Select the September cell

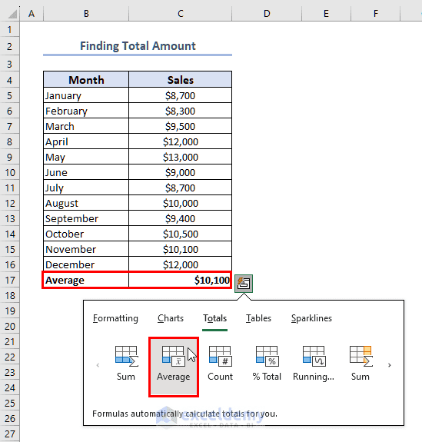pos(86,218)
